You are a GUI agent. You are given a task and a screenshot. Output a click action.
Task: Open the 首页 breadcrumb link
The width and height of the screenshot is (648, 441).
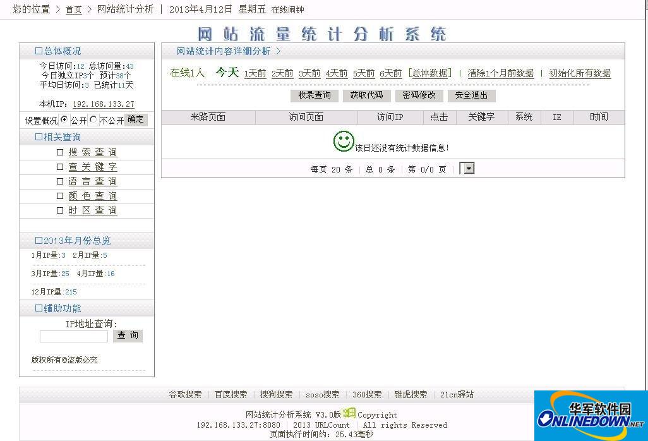click(73, 9)
